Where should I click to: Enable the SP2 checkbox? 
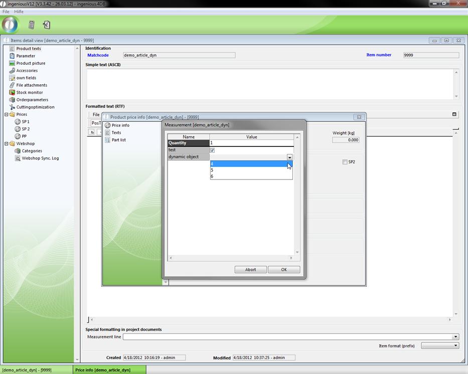[x=345, y=162]
